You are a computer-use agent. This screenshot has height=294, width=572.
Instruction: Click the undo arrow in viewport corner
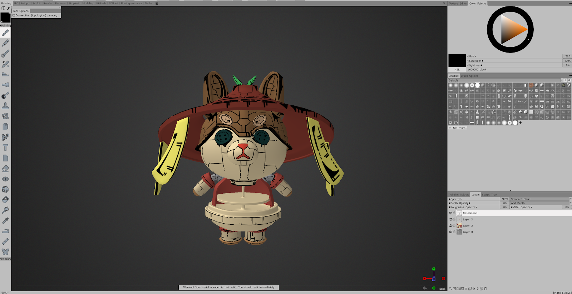[x=425, y=288]
